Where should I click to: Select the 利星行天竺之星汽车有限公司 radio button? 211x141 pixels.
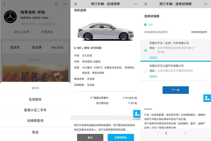(146, 71)
